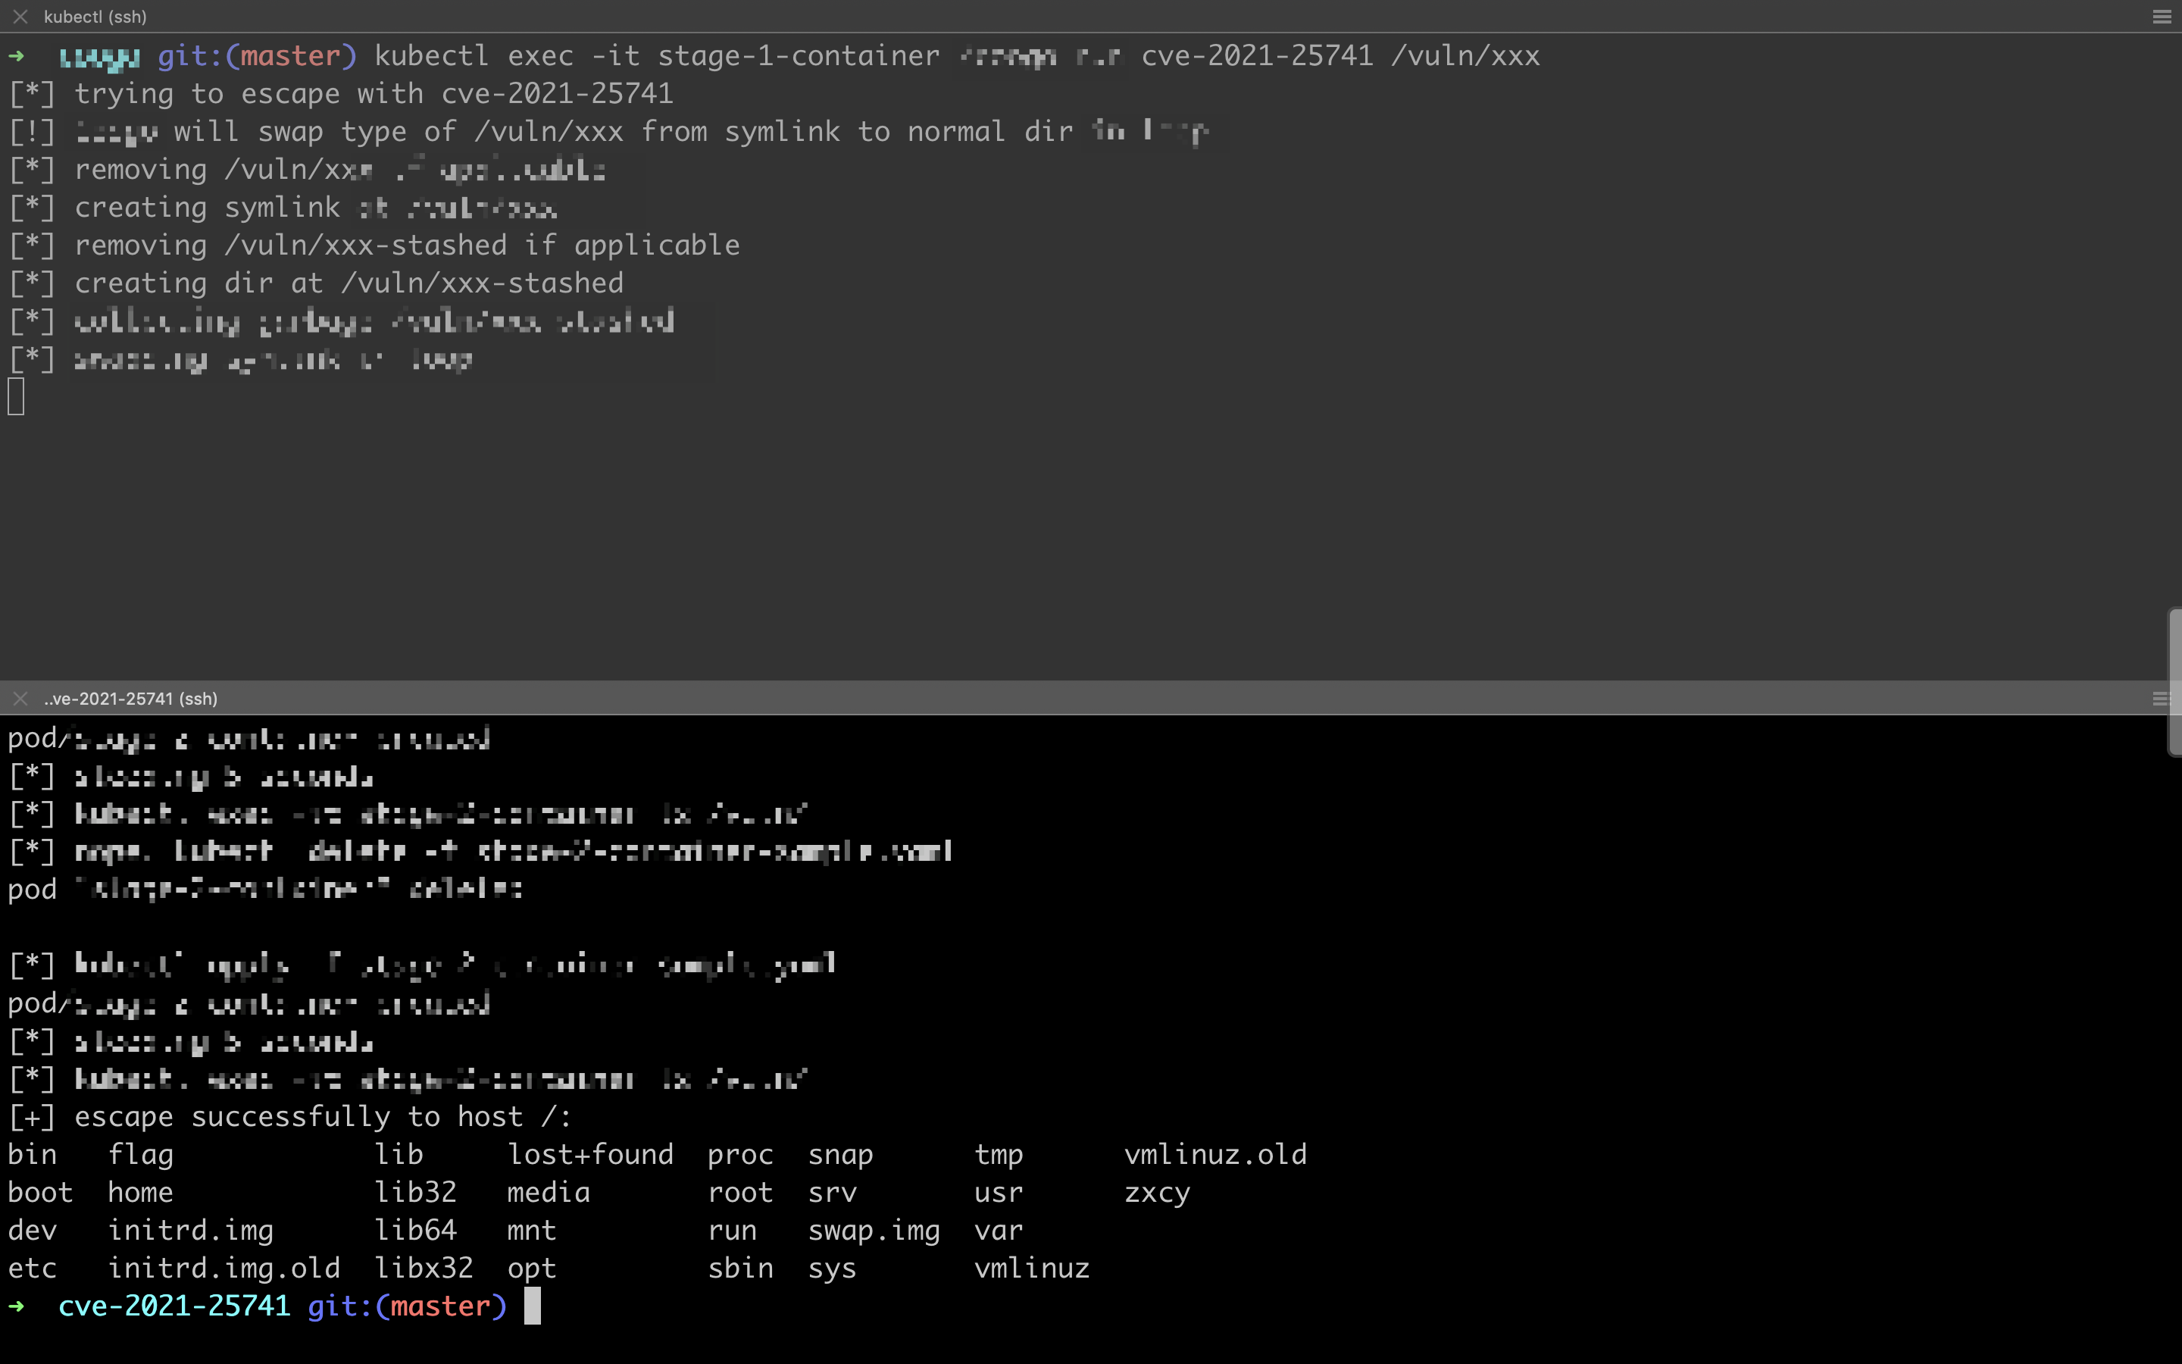Image resolution: width=2182 pixels, height=1364 pixels.
Task: Click the hollow cursor in top terminal
Action: (x=16, y=397)
